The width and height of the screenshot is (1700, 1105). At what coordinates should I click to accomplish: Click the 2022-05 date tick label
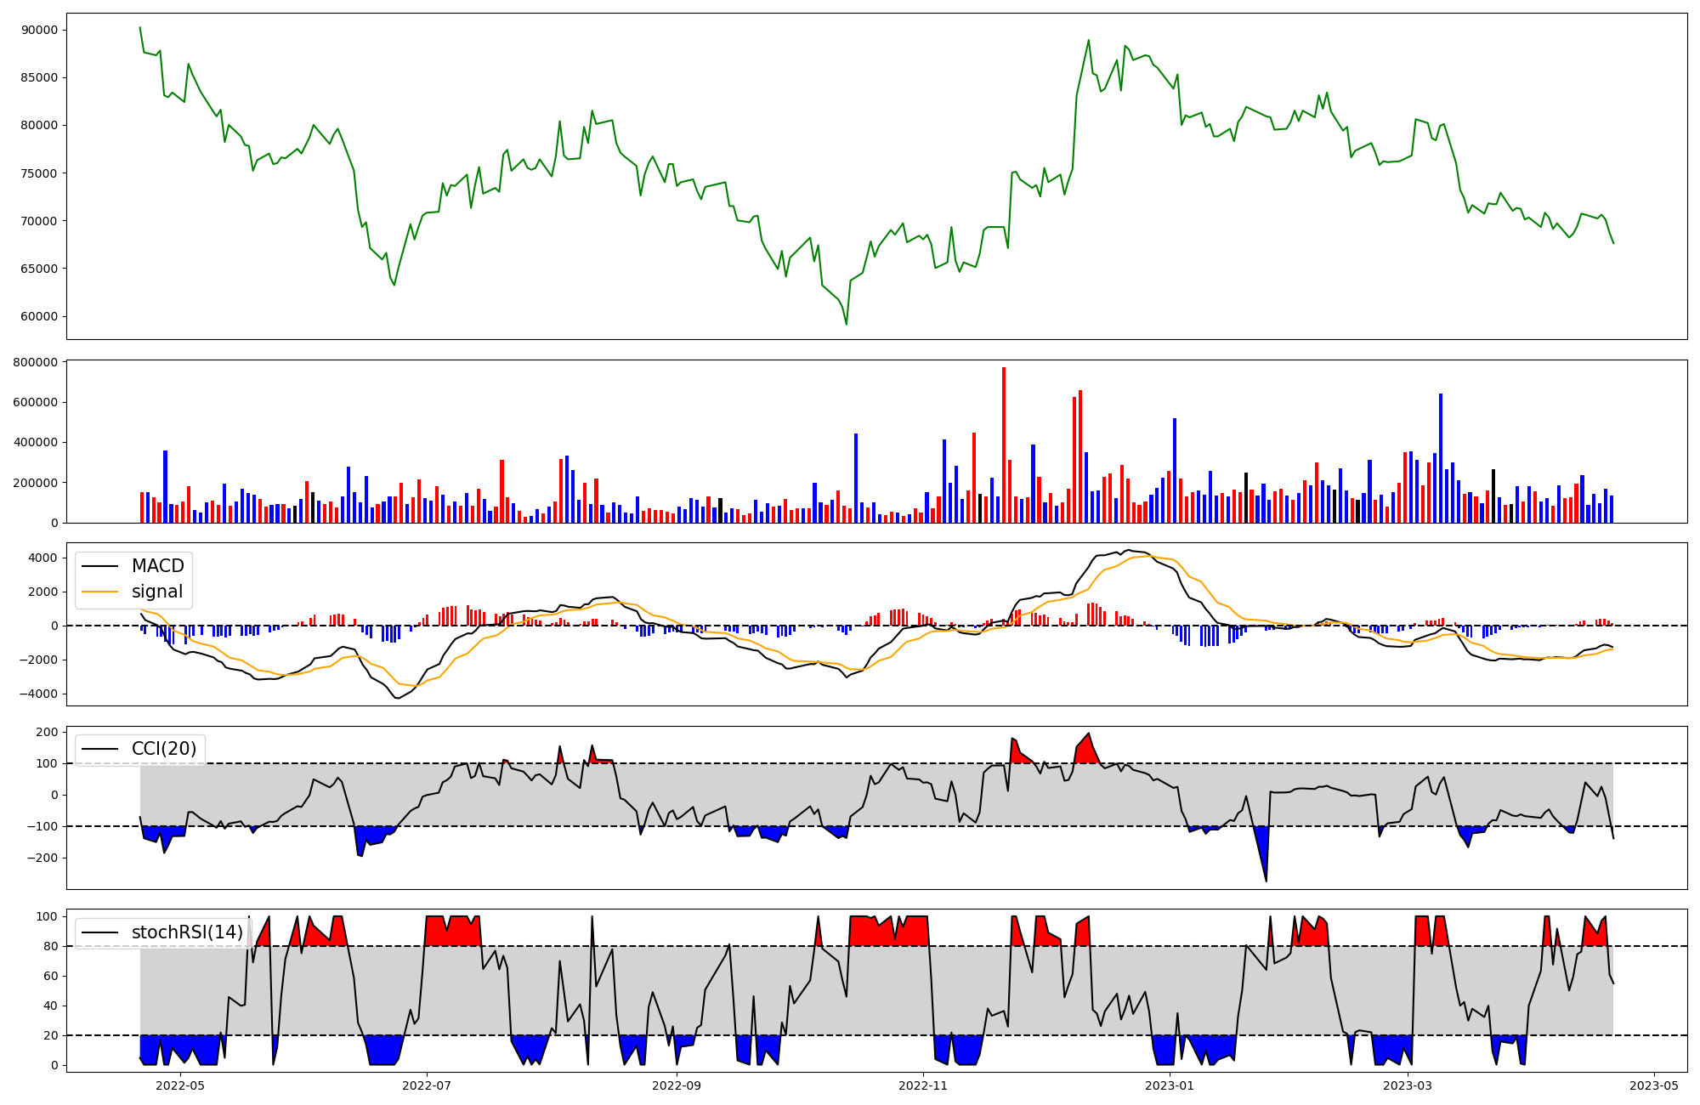[x=180, y=1085]
